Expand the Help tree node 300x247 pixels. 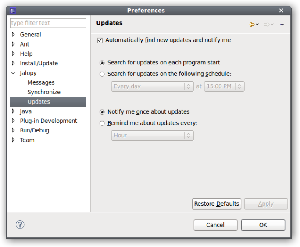[13, 54]
